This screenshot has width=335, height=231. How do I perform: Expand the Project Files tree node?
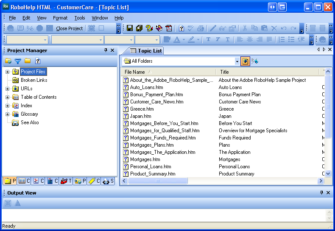point(8,72)
